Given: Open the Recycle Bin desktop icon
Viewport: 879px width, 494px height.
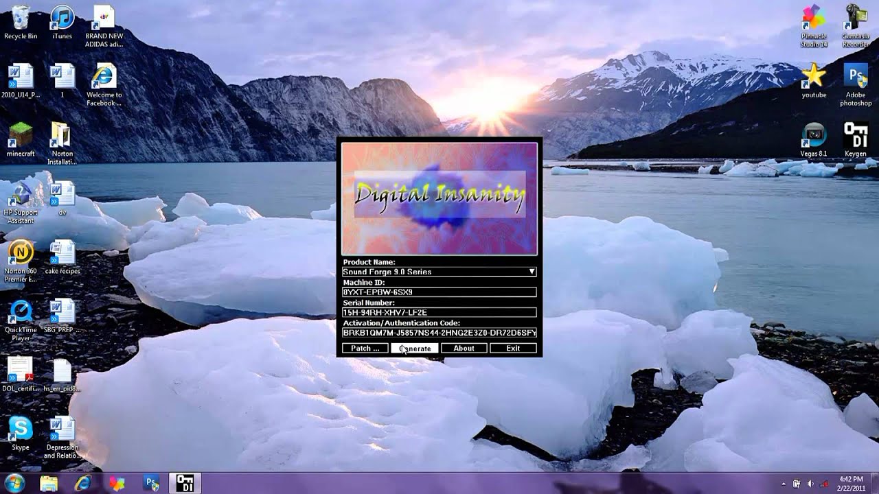Looking at the screenshot, I should (x=21, y=21).
